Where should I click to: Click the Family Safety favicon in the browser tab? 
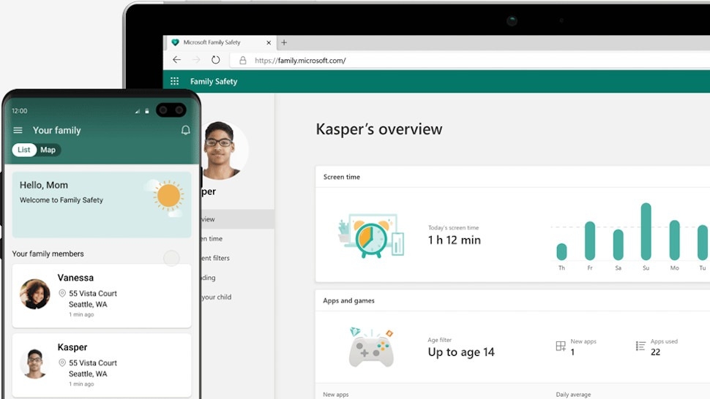click(175, 42)
